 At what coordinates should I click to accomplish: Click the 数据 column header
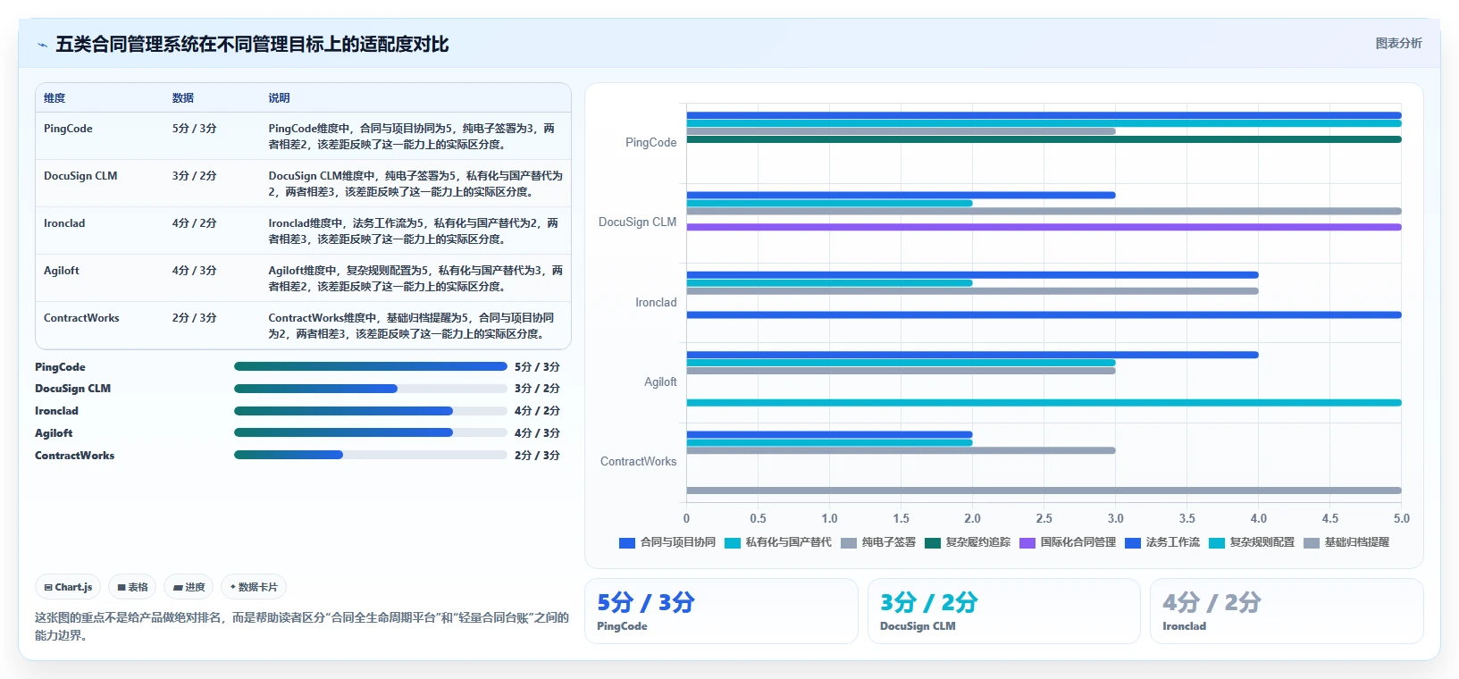[x=183, y=98]
